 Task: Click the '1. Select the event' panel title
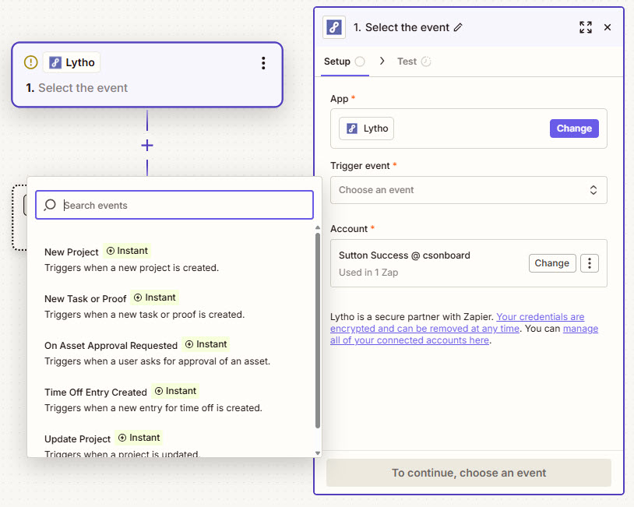click(x=401, y=27)
